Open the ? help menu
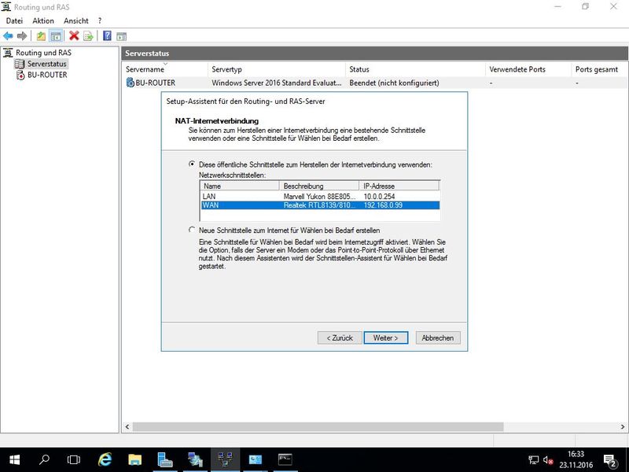This screenshot has height=472, width=629. (100, 21)
